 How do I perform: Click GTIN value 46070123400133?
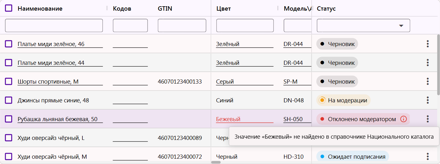pos(180,81)
